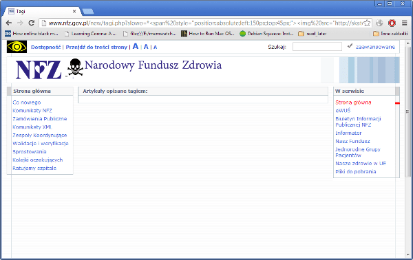Click the vertical scrollbar thumb
Viewport: 413px width, 260px height.
coord(407,112)
